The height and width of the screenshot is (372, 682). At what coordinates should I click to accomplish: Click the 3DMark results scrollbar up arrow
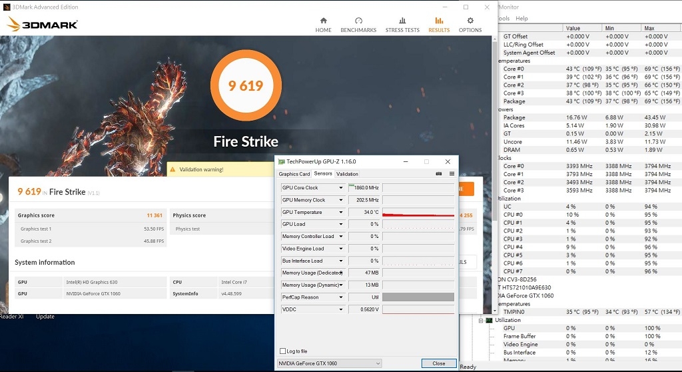(495, 39)
